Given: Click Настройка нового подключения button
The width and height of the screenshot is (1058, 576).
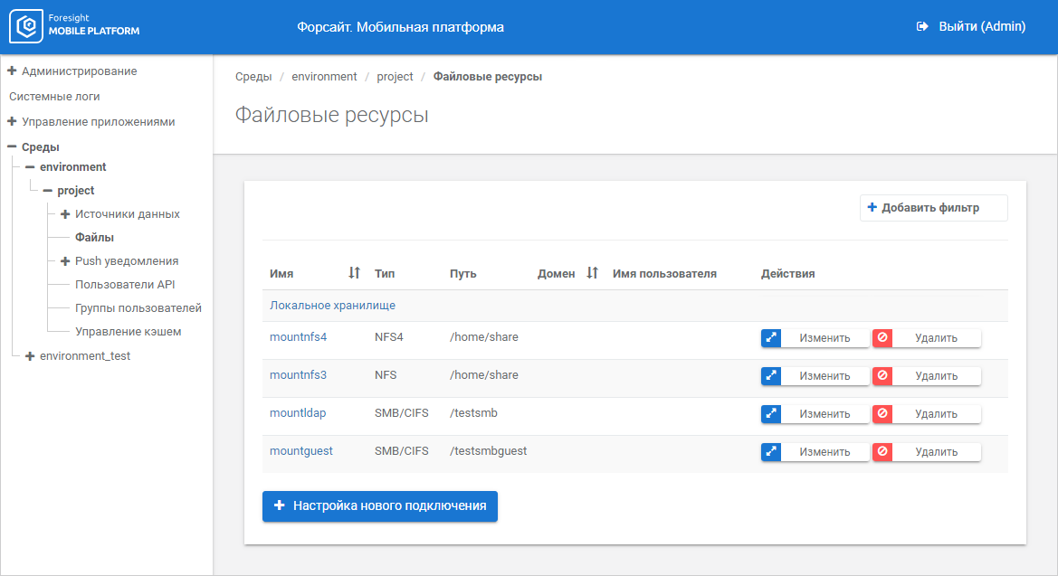Looking at the screenshot, I should click(x=380, y=506).
